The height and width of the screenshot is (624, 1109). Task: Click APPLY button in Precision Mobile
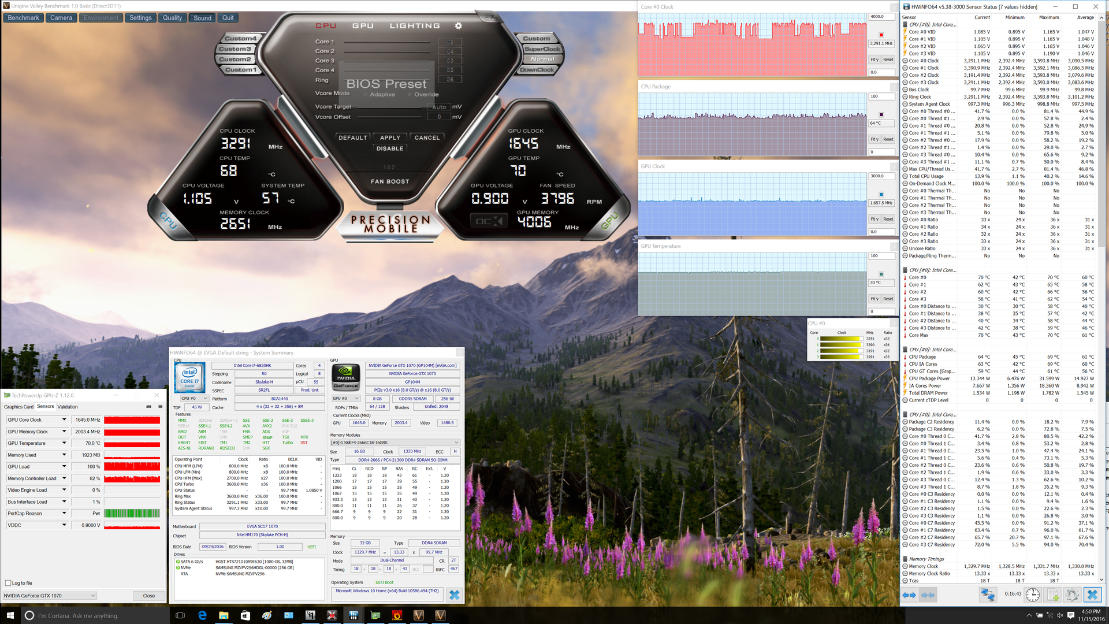(390, 138)
